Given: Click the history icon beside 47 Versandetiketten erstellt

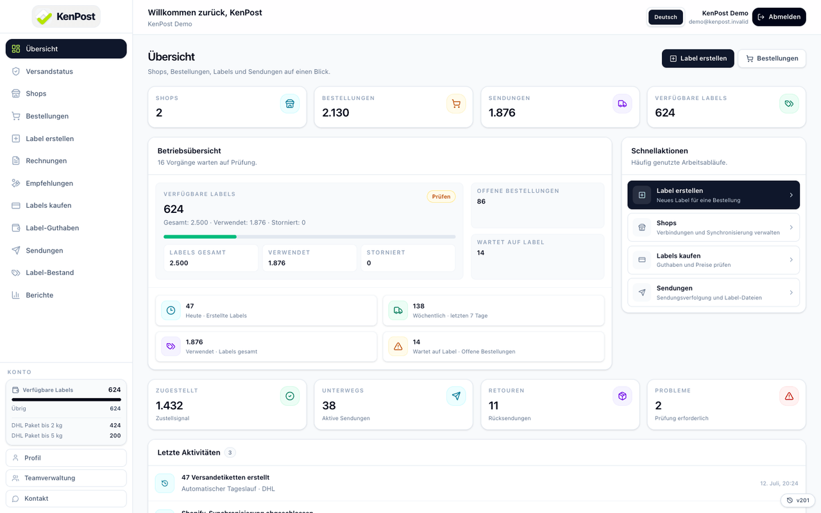Looking at the screenshot, I should pyautogui.click(x=165, y=484).
